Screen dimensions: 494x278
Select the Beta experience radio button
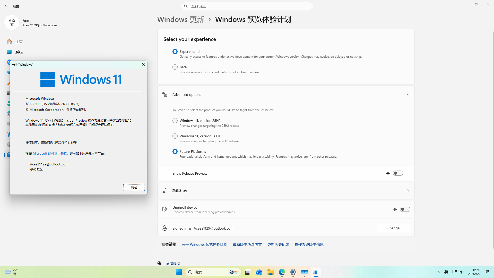pos(175,67)
